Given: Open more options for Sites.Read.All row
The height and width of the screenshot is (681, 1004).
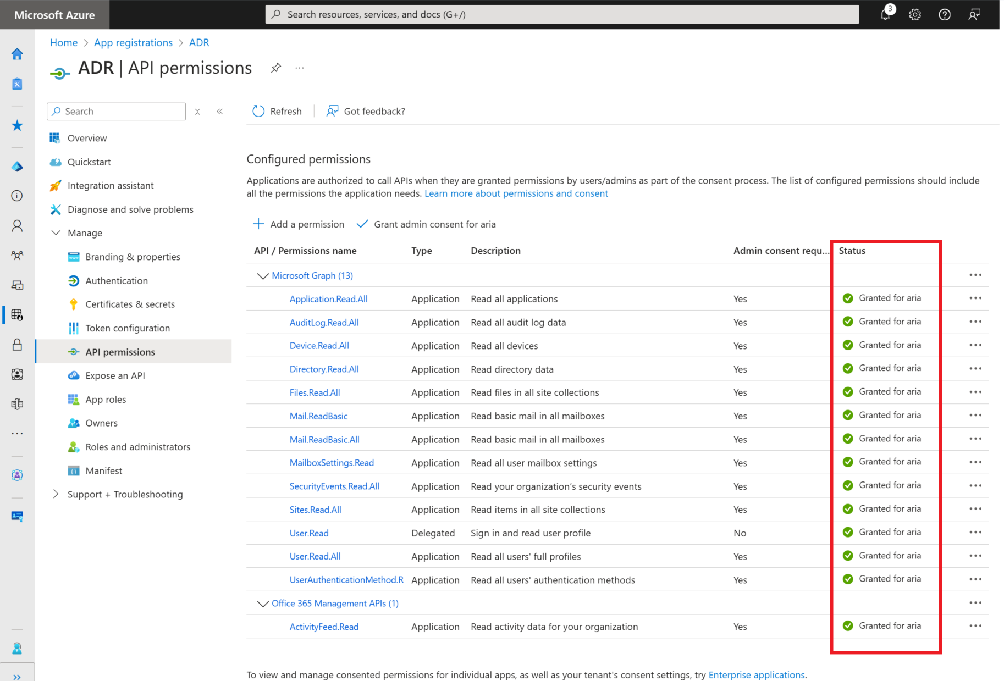Looking at the screenshot, I should pos(975,509).
